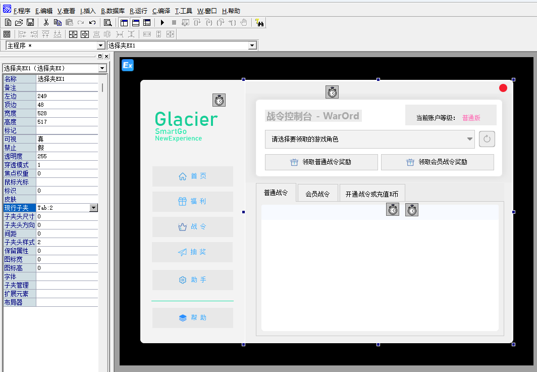Viewport: 537px width, 372px height.
Task: Switch to the 普通战令 tab
Action: tap(276, 193)
